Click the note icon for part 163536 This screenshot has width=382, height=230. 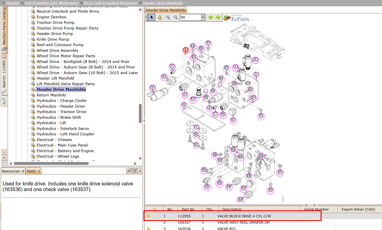[x=148, y=228]
